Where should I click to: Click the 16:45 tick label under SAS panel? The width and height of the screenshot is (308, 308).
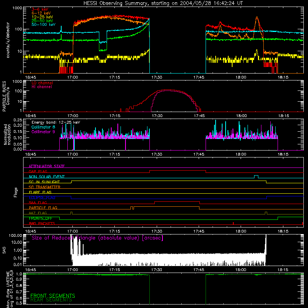(30, 270)
